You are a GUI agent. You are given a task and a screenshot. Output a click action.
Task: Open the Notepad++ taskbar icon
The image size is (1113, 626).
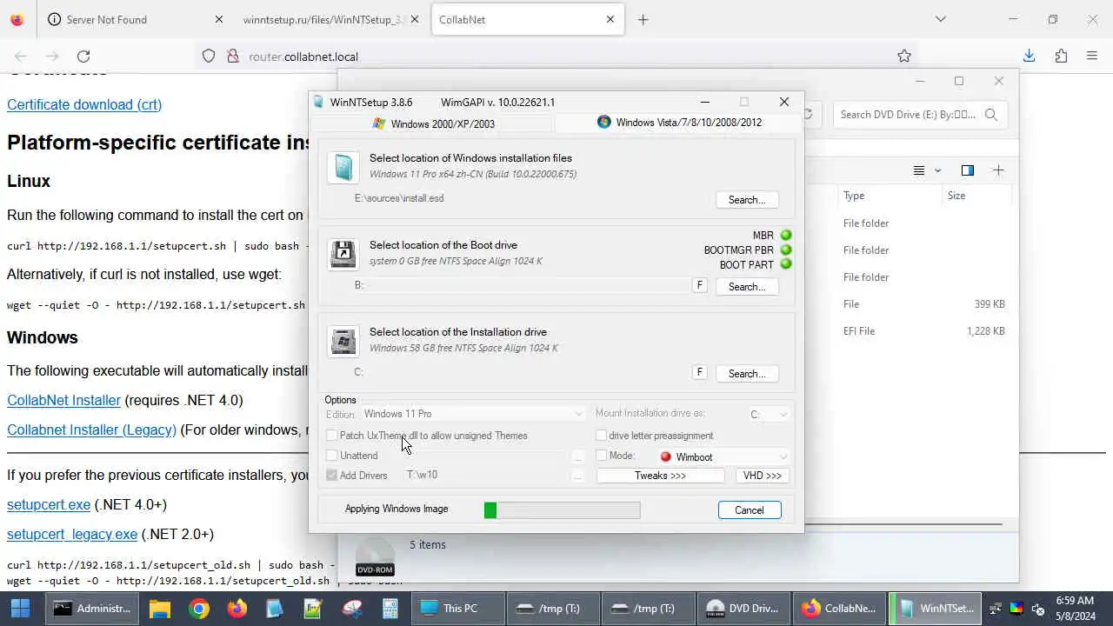pyautogui.click(x=313, y=609)
